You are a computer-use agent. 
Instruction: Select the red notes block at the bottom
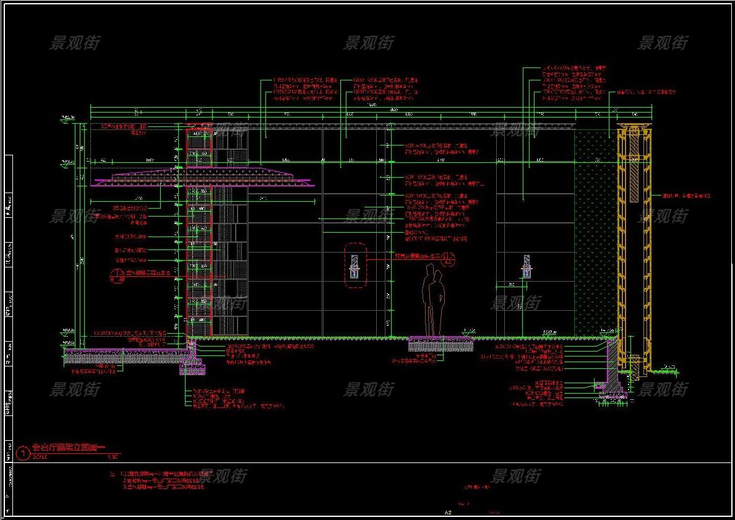[162, 480]
